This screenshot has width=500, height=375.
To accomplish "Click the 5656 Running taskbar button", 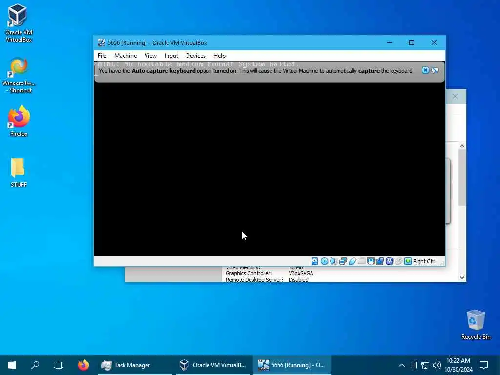I will [292, 365].
